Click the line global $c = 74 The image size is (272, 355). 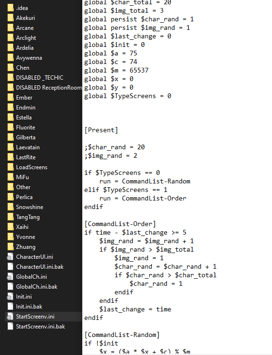click(111, 62)
